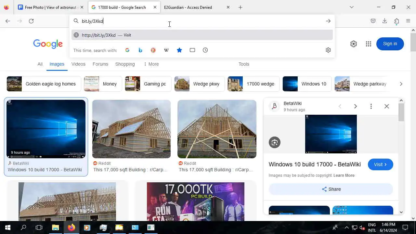Open Windows Start menu
The width and height of the screenshot is (416, 234).
(x=8, y=227)
